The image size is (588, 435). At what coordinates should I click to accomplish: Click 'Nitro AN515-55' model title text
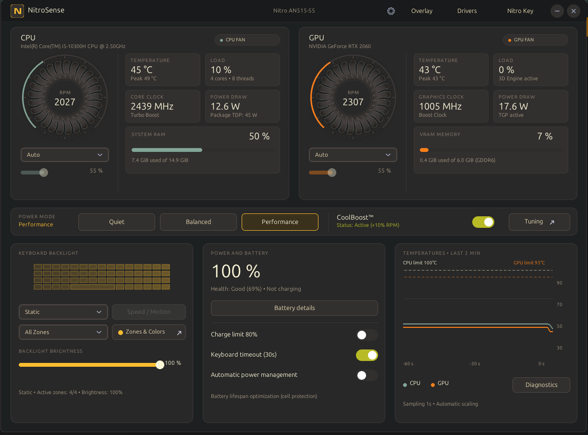pos(294,11)
